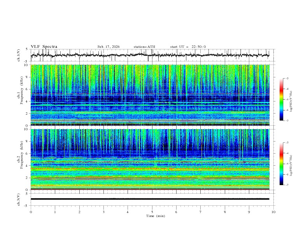
Task: Click time axis tick label "8"
Action: [225, 212]
